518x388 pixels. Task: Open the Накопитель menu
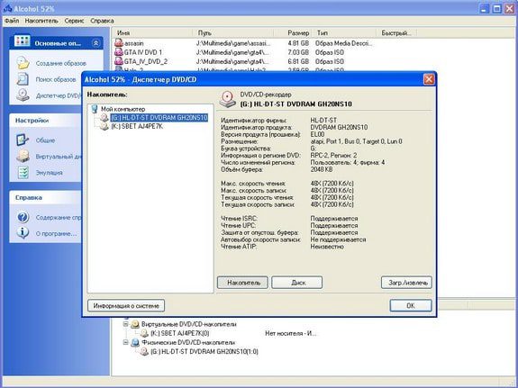pyautogui.click(x=41, y=21)
